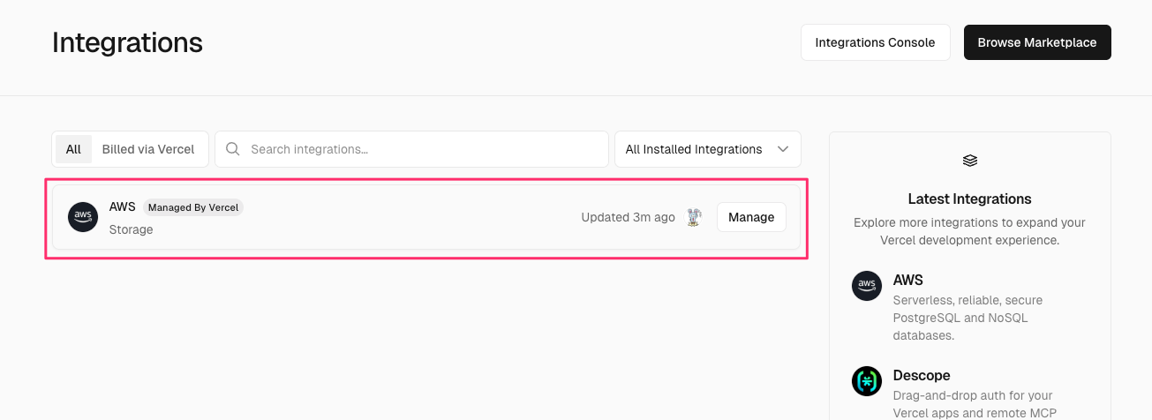Select the Descope logo icon
Viewport: 1152px width, 420px height.
(867, 381)
